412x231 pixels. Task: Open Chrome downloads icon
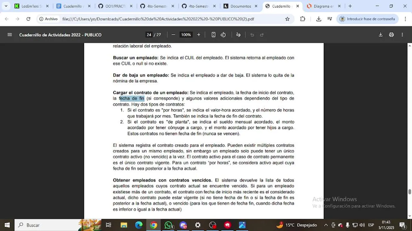point(319,19)
